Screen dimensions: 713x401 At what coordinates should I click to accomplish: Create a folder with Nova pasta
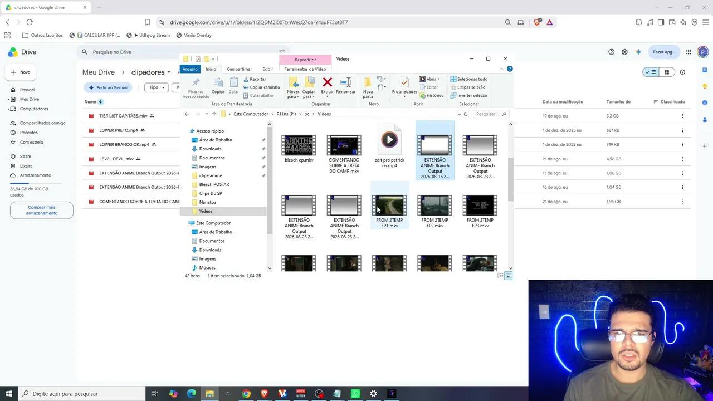[368, 87]
